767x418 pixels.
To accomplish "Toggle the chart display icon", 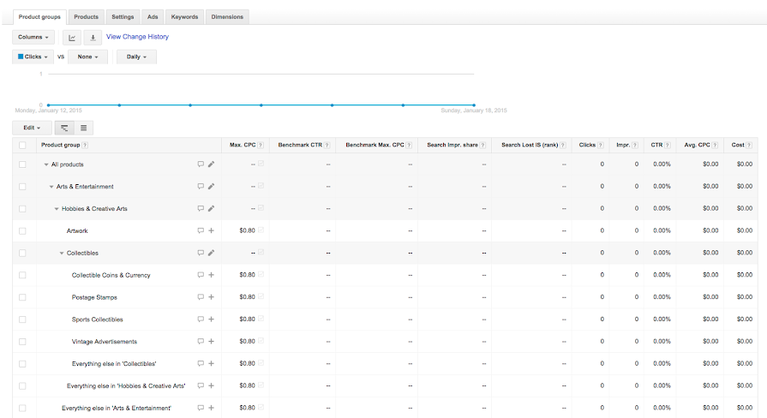I will [x=72, y=37].
